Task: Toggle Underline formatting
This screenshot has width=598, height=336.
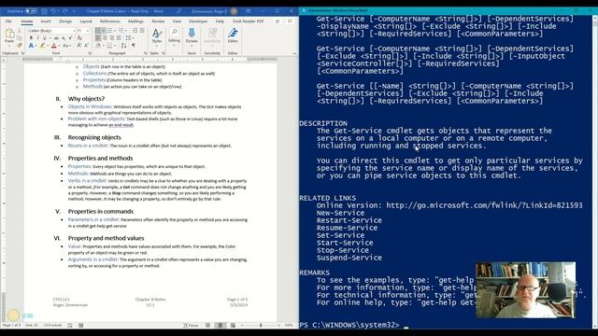Action: (45, 37)
